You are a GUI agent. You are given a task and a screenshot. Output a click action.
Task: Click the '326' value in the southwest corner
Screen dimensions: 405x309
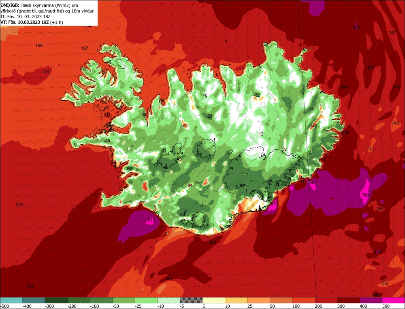point(30,287)
